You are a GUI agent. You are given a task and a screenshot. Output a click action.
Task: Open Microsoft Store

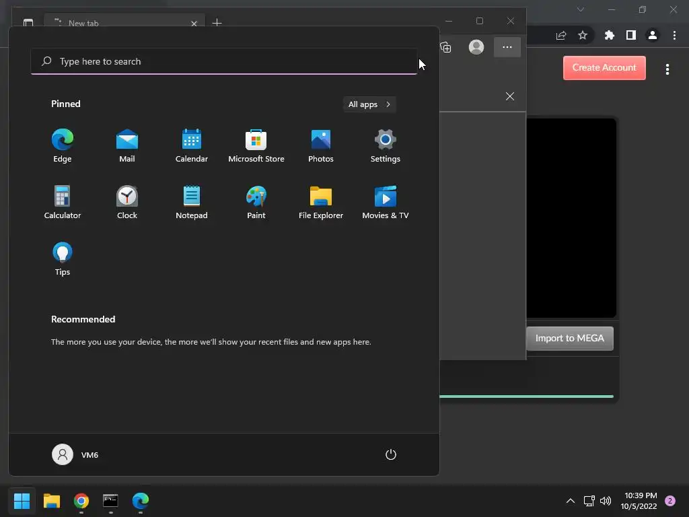pos(256,146)
